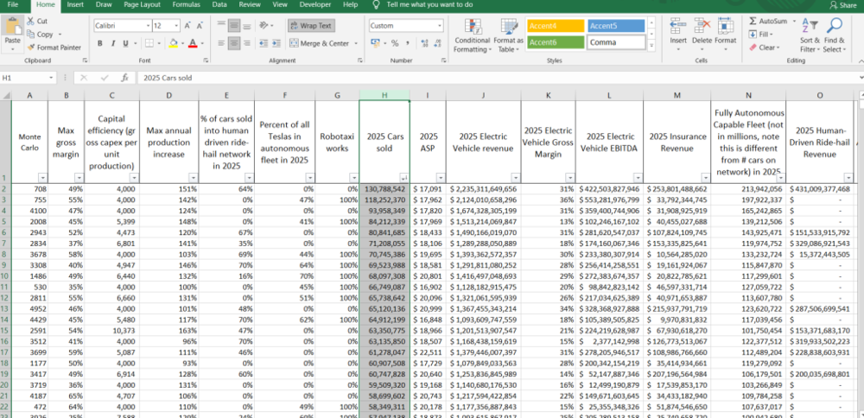Click the Format Painter icon
This screenshot has height=418, width=864.
(x=31, y=47)
